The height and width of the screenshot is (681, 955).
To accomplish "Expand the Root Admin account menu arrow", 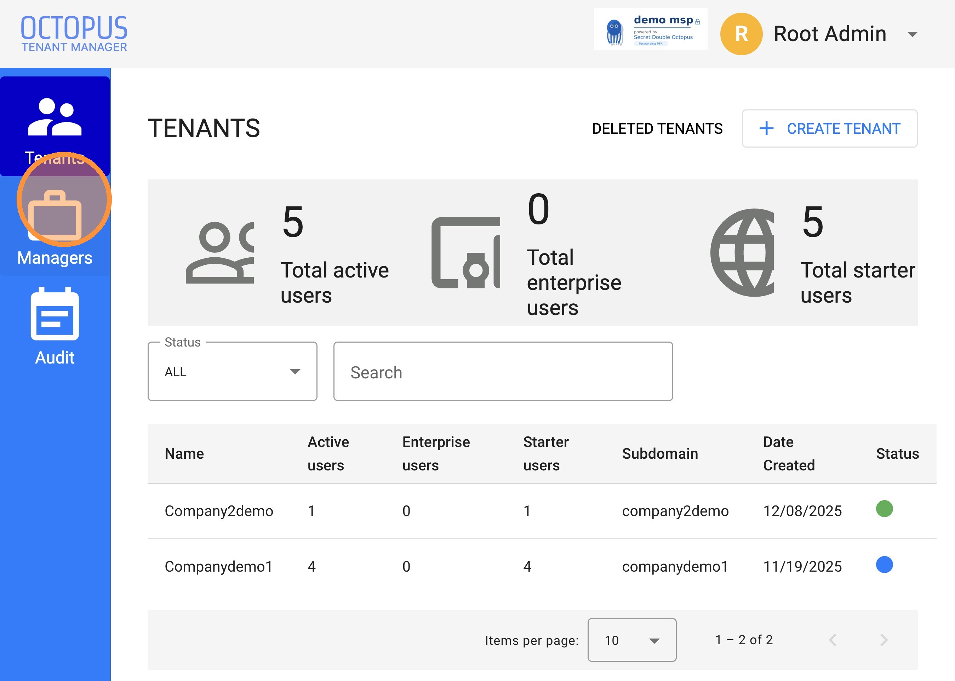I will (x=912, y=34).
